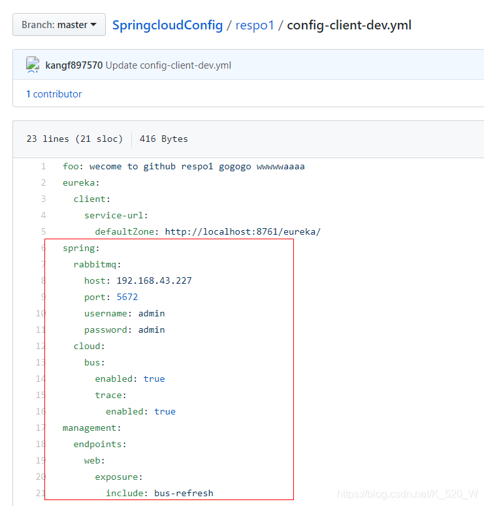
Task: Click the port value 5672
Action: point(127,297)
